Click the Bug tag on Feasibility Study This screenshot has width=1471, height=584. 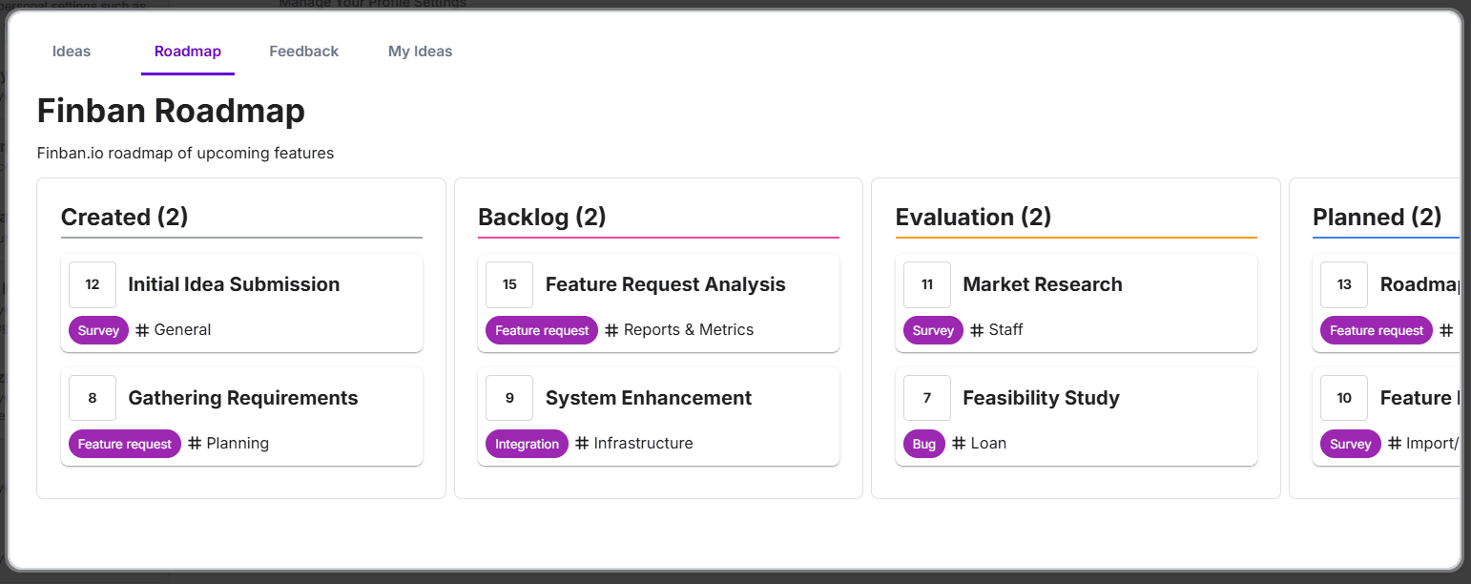[923, 444]
